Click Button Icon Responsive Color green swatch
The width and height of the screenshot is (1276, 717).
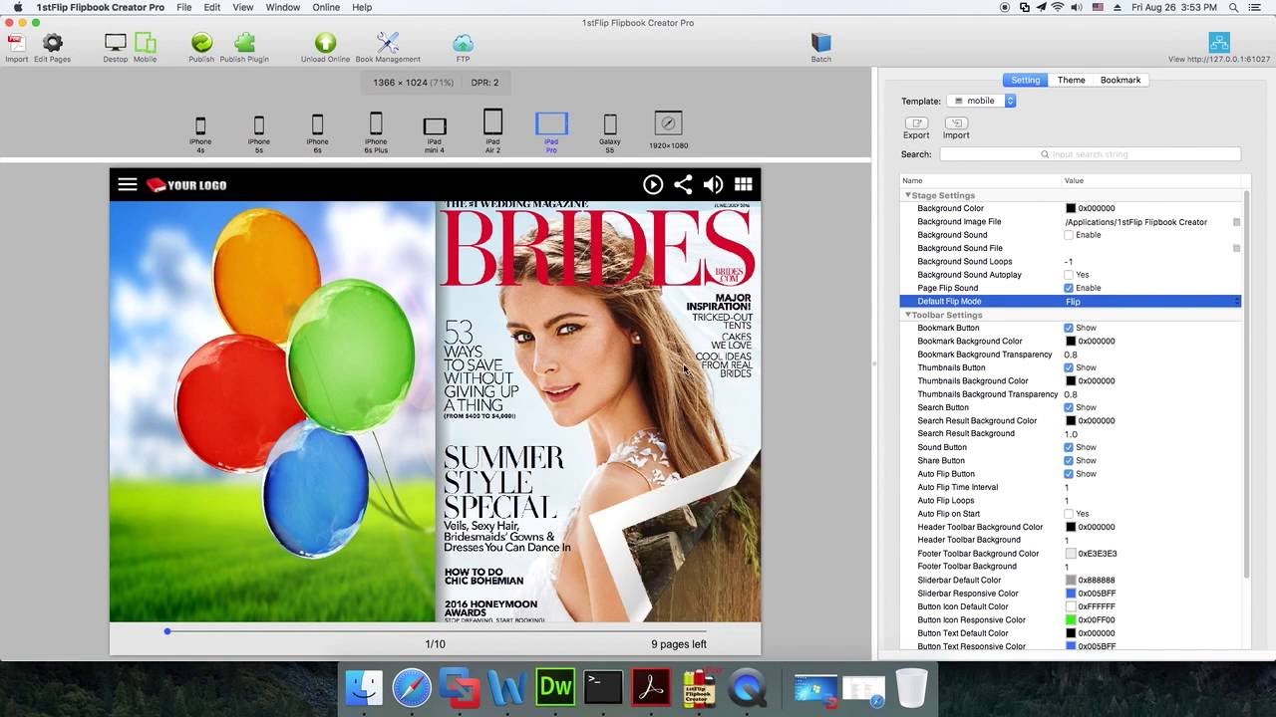point(1071,619)
